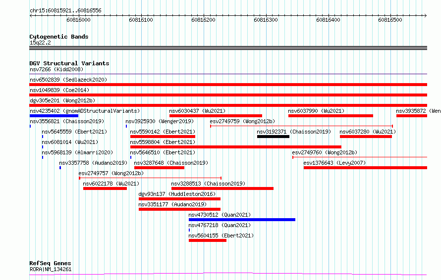Select the thin esv2749759 span line
This screenshot has height=280, width=441.
[x=301, y=126]
